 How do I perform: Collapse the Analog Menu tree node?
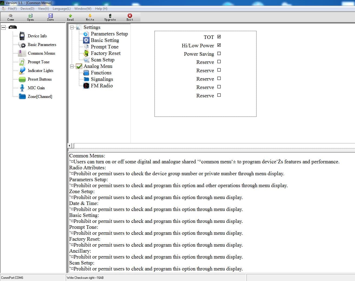tap(72, 66)
